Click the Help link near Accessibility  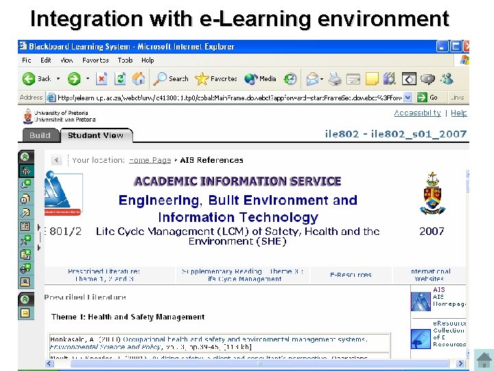tap(459, 113)
